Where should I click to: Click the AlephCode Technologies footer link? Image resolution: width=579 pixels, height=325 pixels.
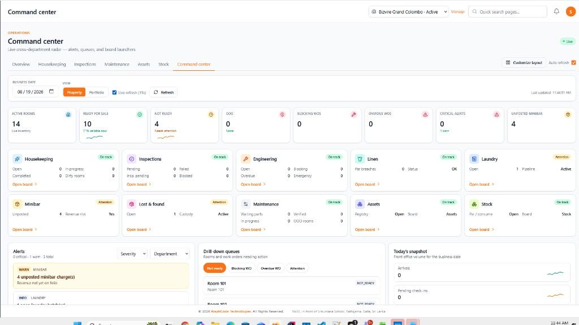coord(231,311)
